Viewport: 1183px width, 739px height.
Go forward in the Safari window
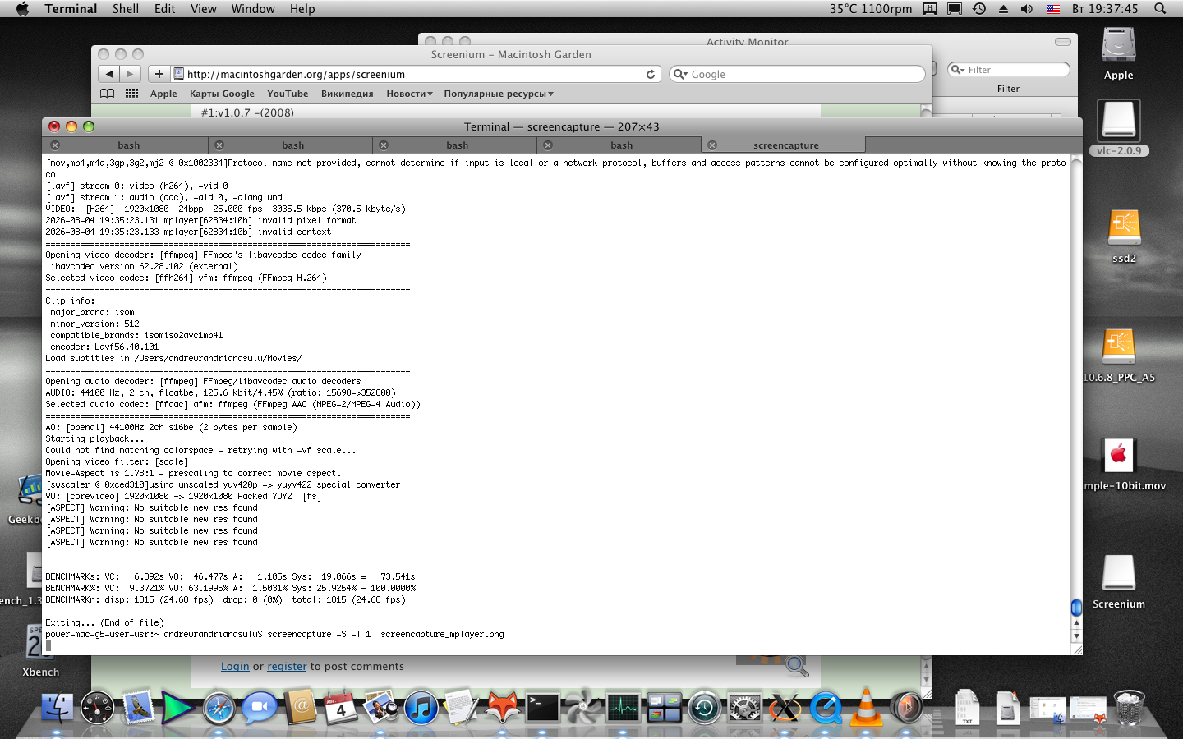click(x=130, y=74)
